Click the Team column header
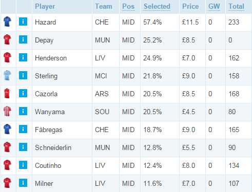Image resolution: width=252 pixels, height=192 pixels. pyautogui.click(x=104, y=7)
